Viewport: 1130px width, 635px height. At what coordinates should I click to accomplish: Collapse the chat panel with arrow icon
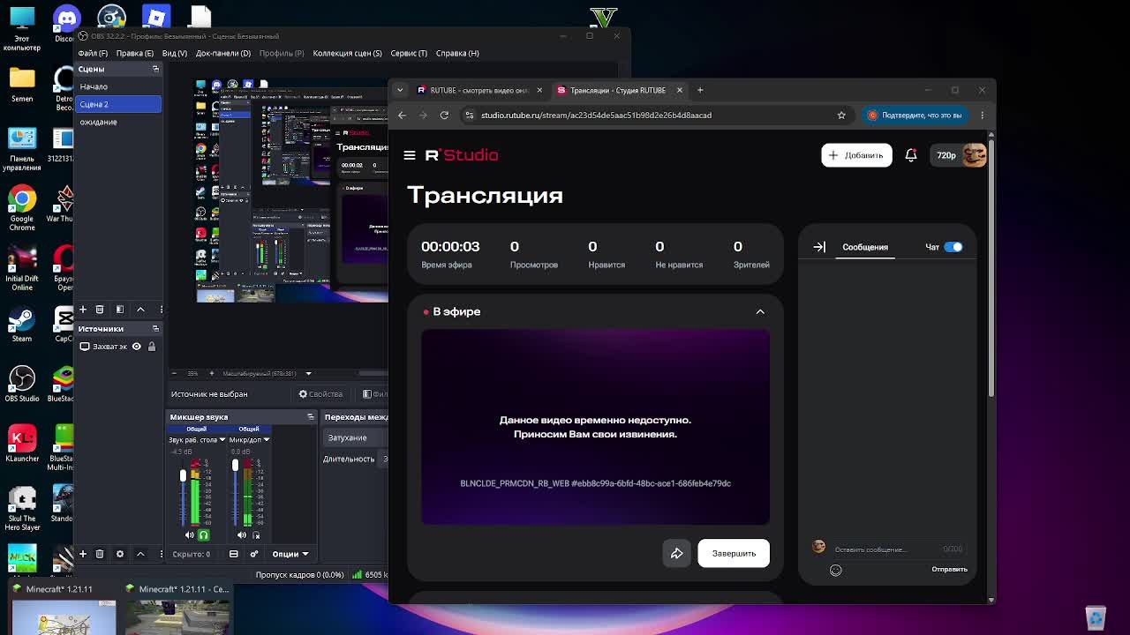click(x=819, y=247)
